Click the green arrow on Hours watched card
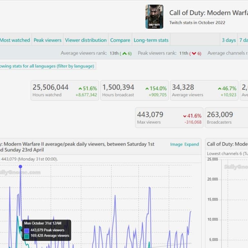The image size is (248, 248). [x=80, y=88]
